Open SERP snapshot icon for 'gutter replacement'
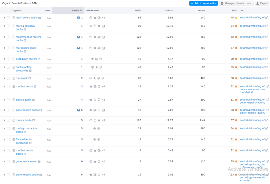The image size is (270, 184). pyautogui.click(x=39, y=162)
